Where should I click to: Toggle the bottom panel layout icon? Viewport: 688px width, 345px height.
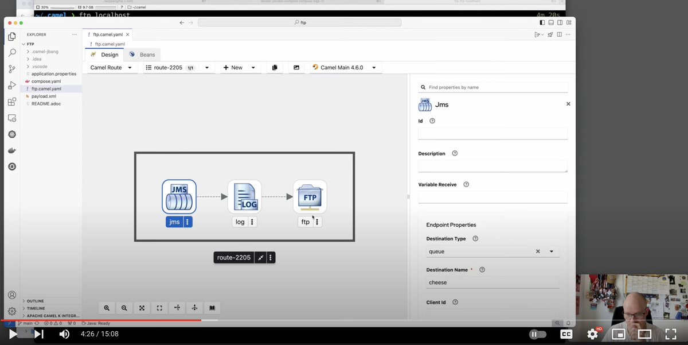[x=551, y=22]
